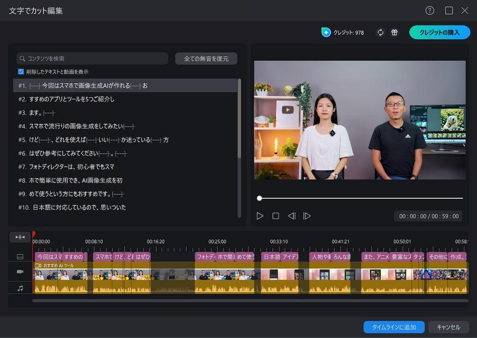This screenshot has width=477, height=338.
Task: Step forward one frame
Action: click(307, 216)
